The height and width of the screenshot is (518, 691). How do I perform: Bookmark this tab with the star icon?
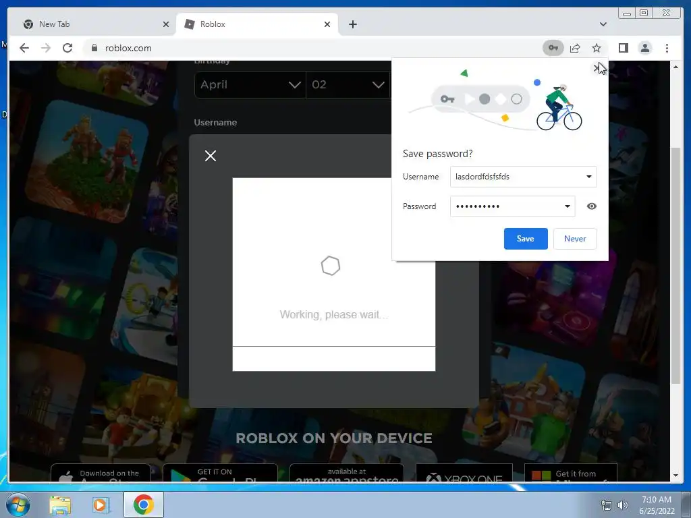(597, 48)
